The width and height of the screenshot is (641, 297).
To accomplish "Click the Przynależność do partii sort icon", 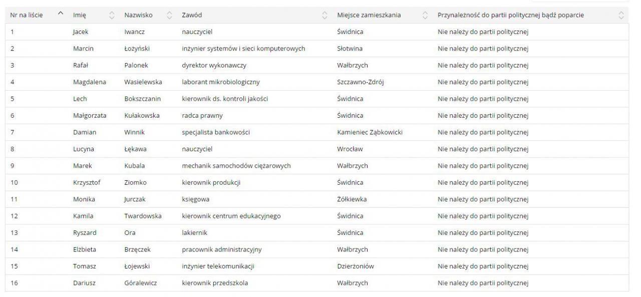I will tap(621, 16).
